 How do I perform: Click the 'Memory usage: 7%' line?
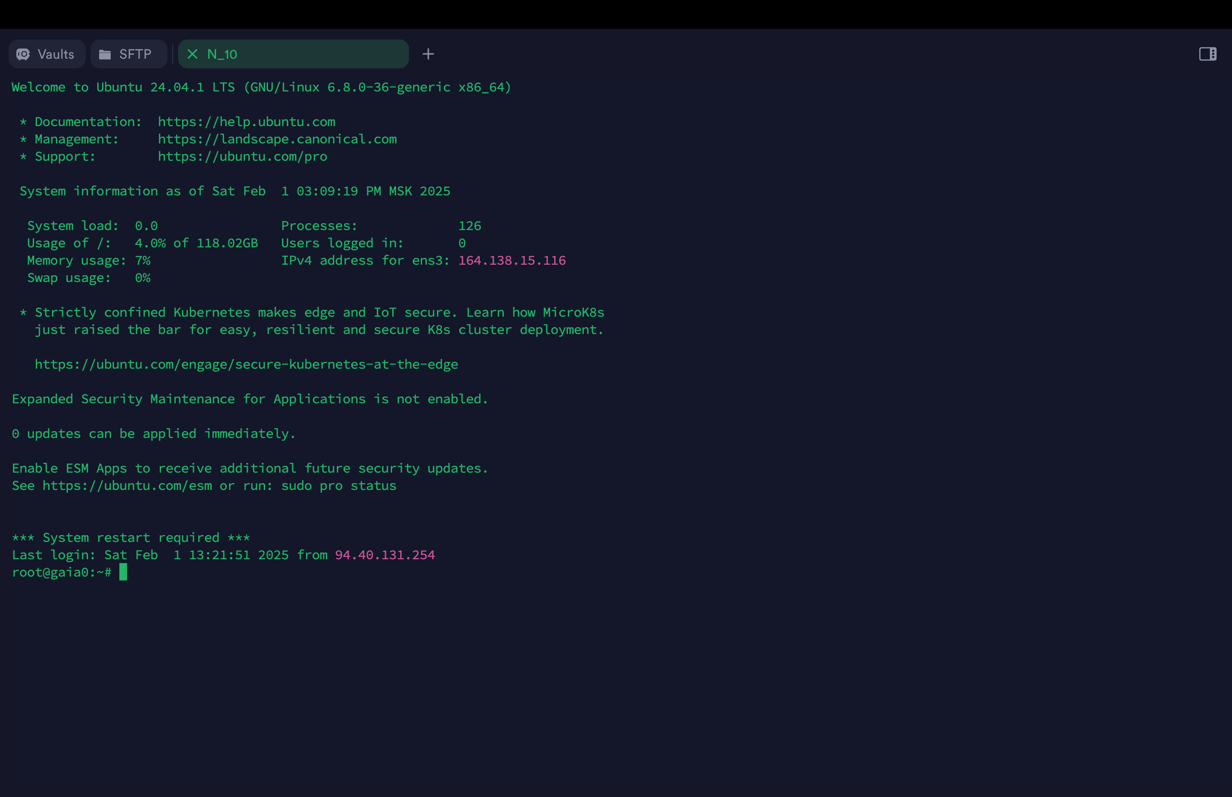89,260
